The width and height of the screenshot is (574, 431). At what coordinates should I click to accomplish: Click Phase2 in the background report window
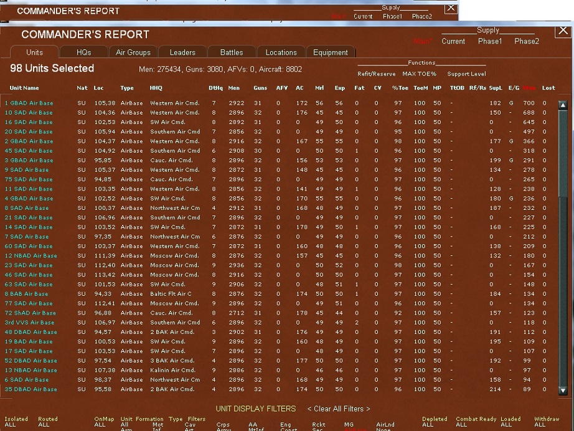click(421, 16)
